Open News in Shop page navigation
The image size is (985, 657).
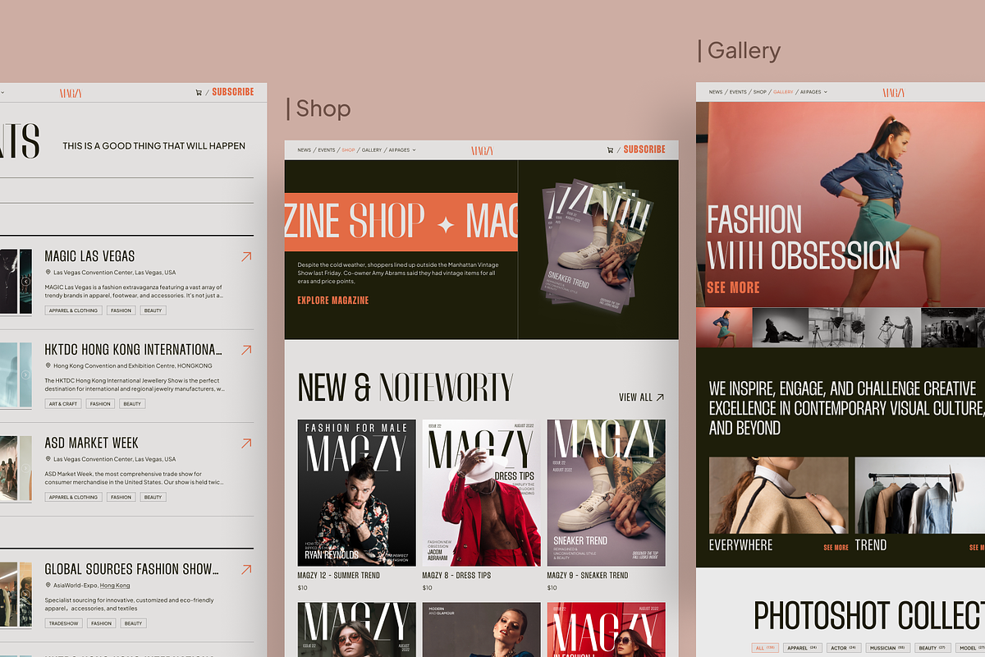(305, 150)
